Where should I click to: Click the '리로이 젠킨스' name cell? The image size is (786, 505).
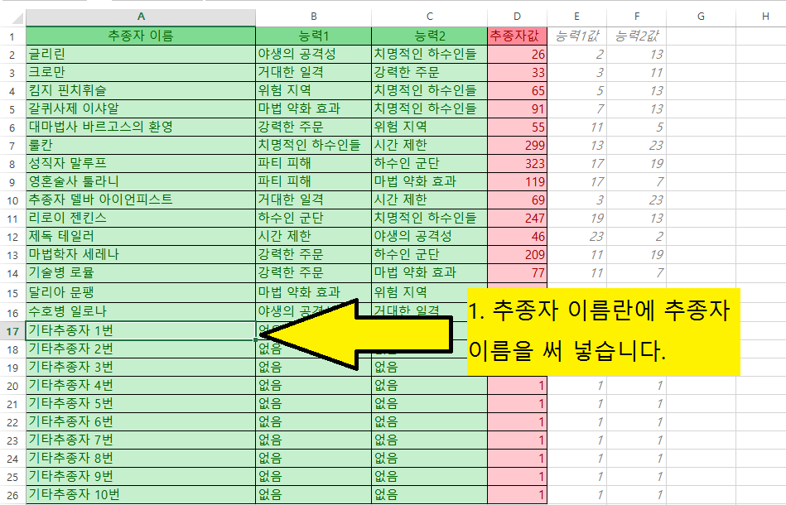point(140,218)
